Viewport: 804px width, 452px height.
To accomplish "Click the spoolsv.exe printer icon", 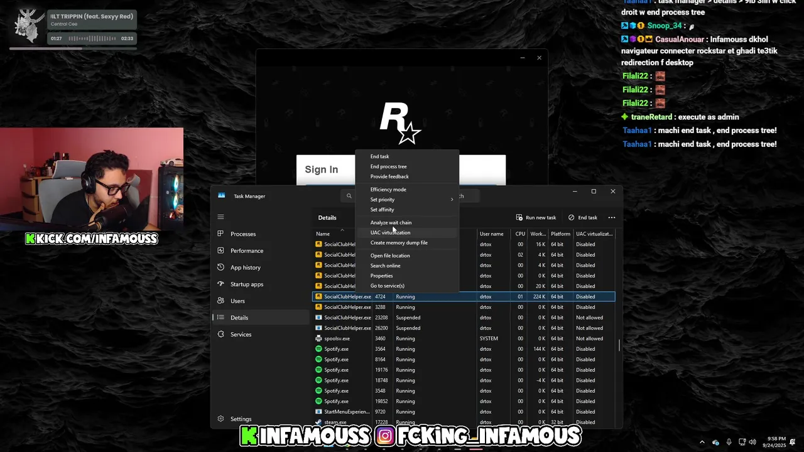I will (x=318, y=338).
